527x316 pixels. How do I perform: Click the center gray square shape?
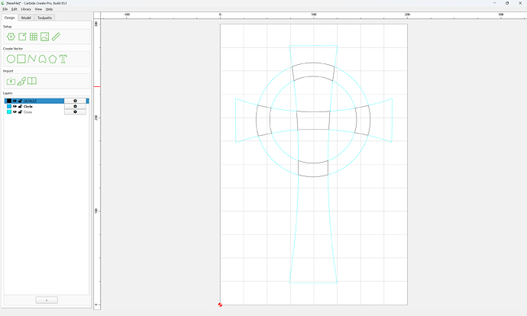click(313, 121)
